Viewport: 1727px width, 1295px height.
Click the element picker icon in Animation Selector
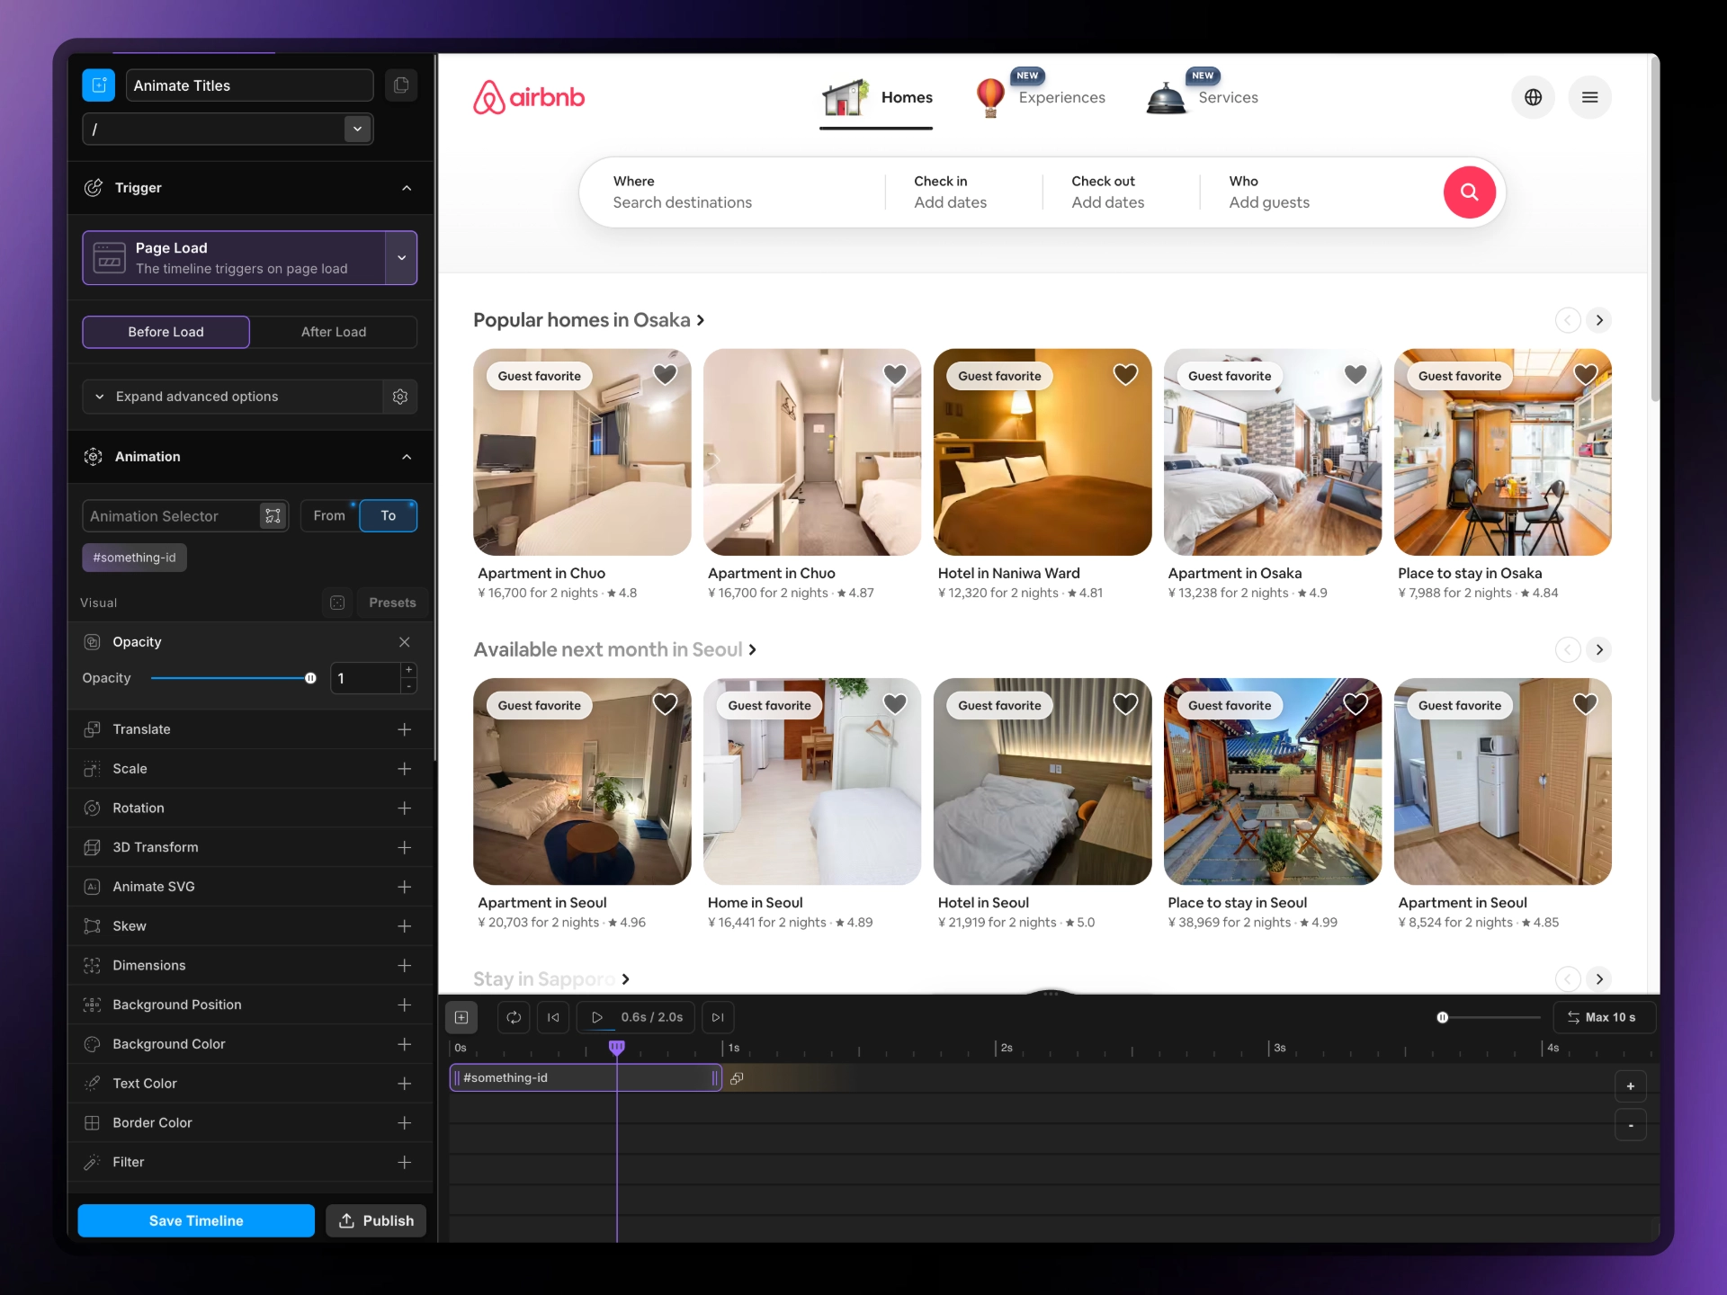273,515
